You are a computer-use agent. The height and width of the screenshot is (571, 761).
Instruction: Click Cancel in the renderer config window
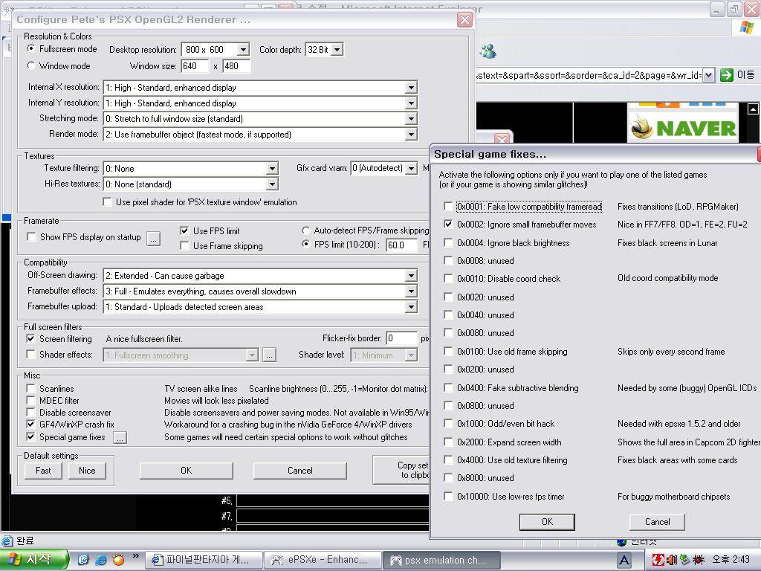pyautogui.click(x=300, y=471)
